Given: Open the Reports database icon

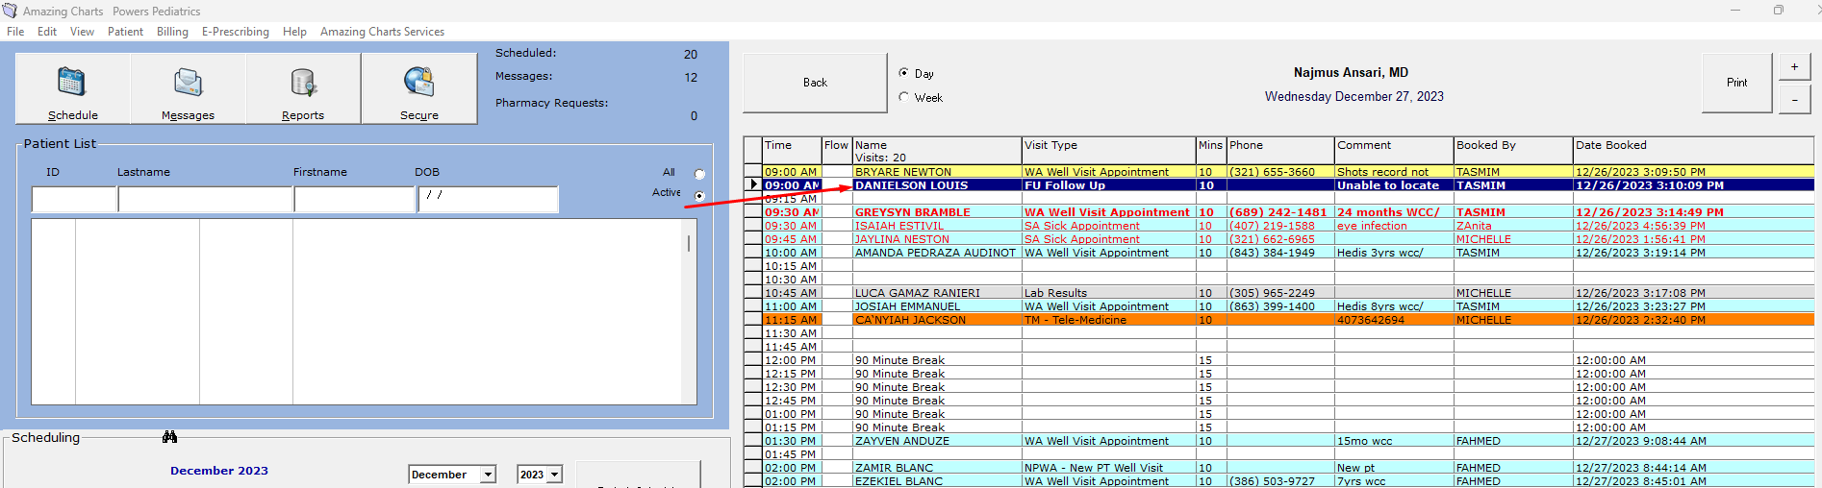Looking at the screenshot, I should coord(303,83).
